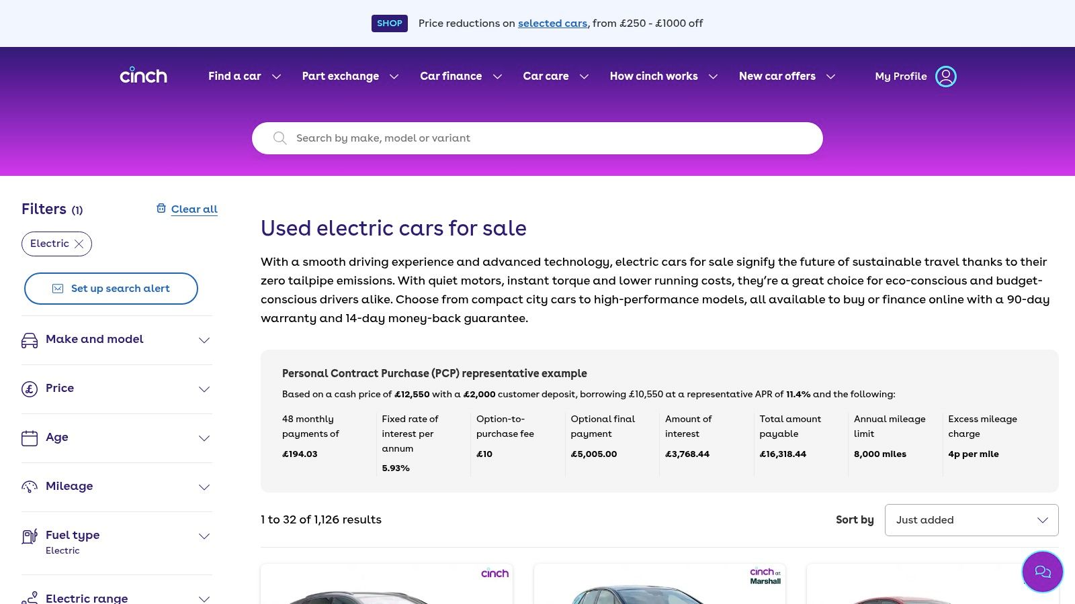Click the calendar icon beside Age

coord(30,438)
